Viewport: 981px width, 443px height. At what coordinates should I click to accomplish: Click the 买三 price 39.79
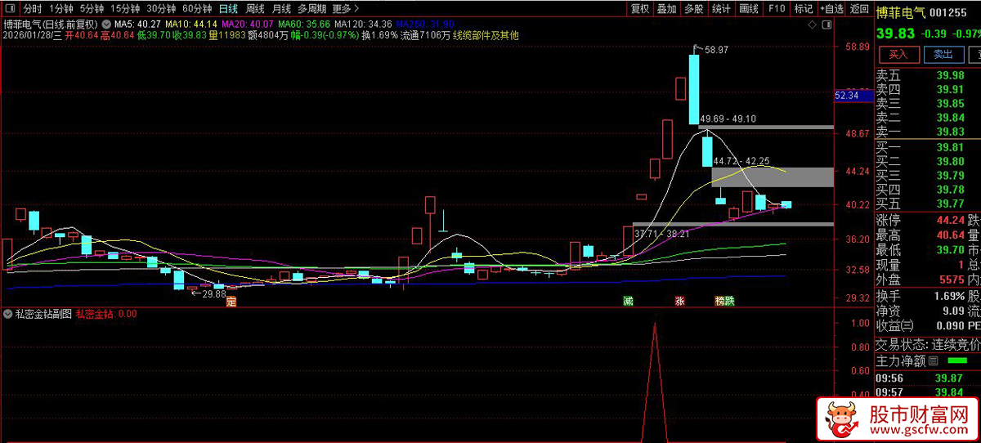(950, 175)
